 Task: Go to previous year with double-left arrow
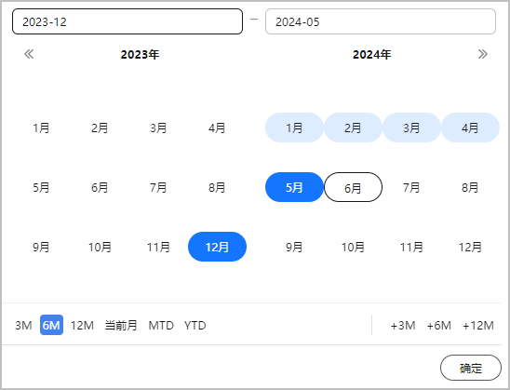[29, 54]
